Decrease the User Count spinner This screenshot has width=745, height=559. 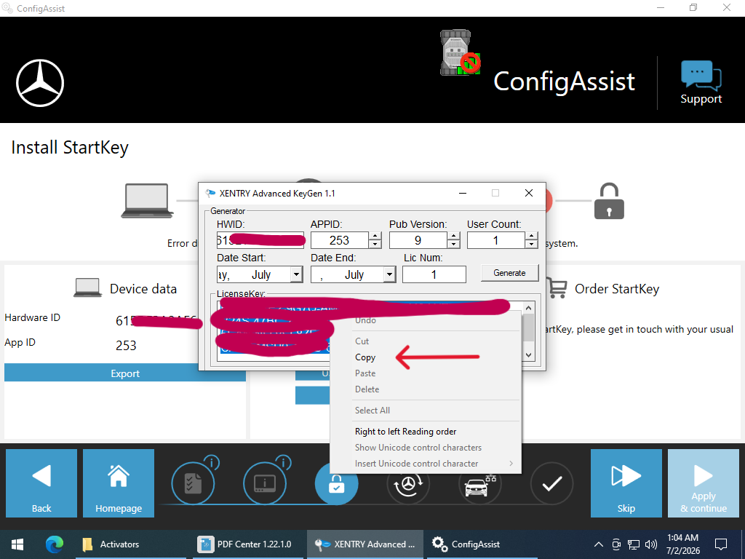(532, 245)
